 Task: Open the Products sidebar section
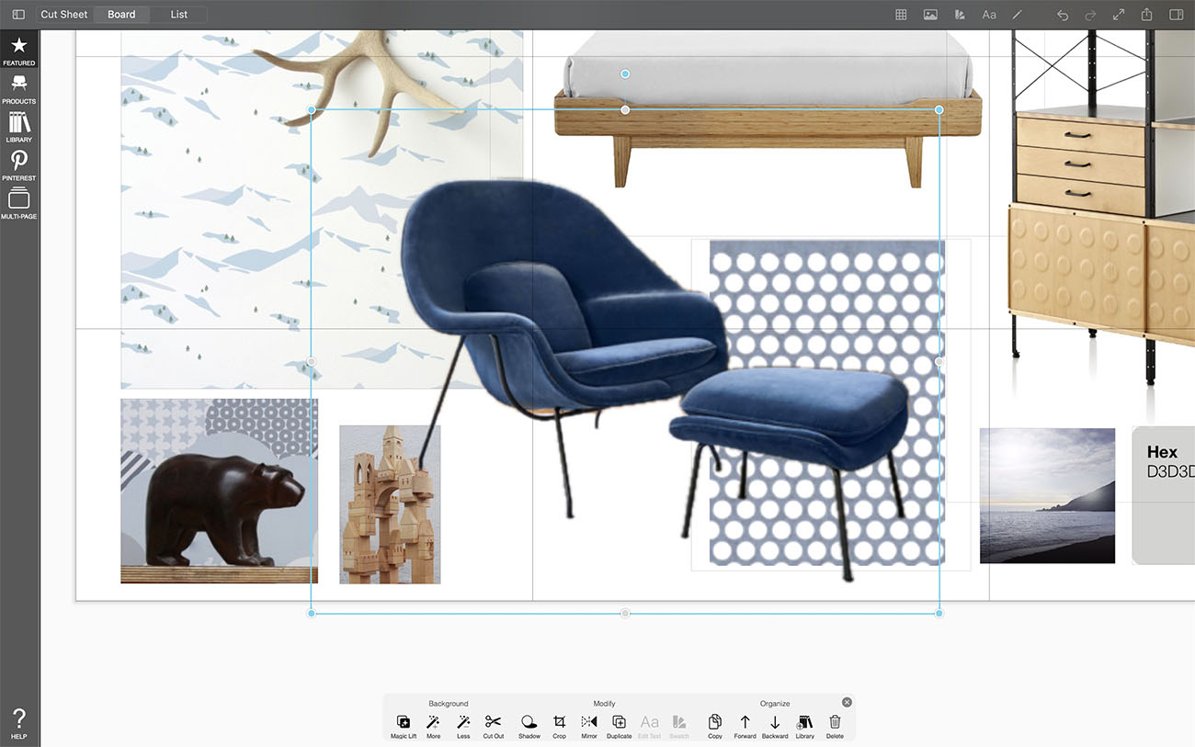18,88
